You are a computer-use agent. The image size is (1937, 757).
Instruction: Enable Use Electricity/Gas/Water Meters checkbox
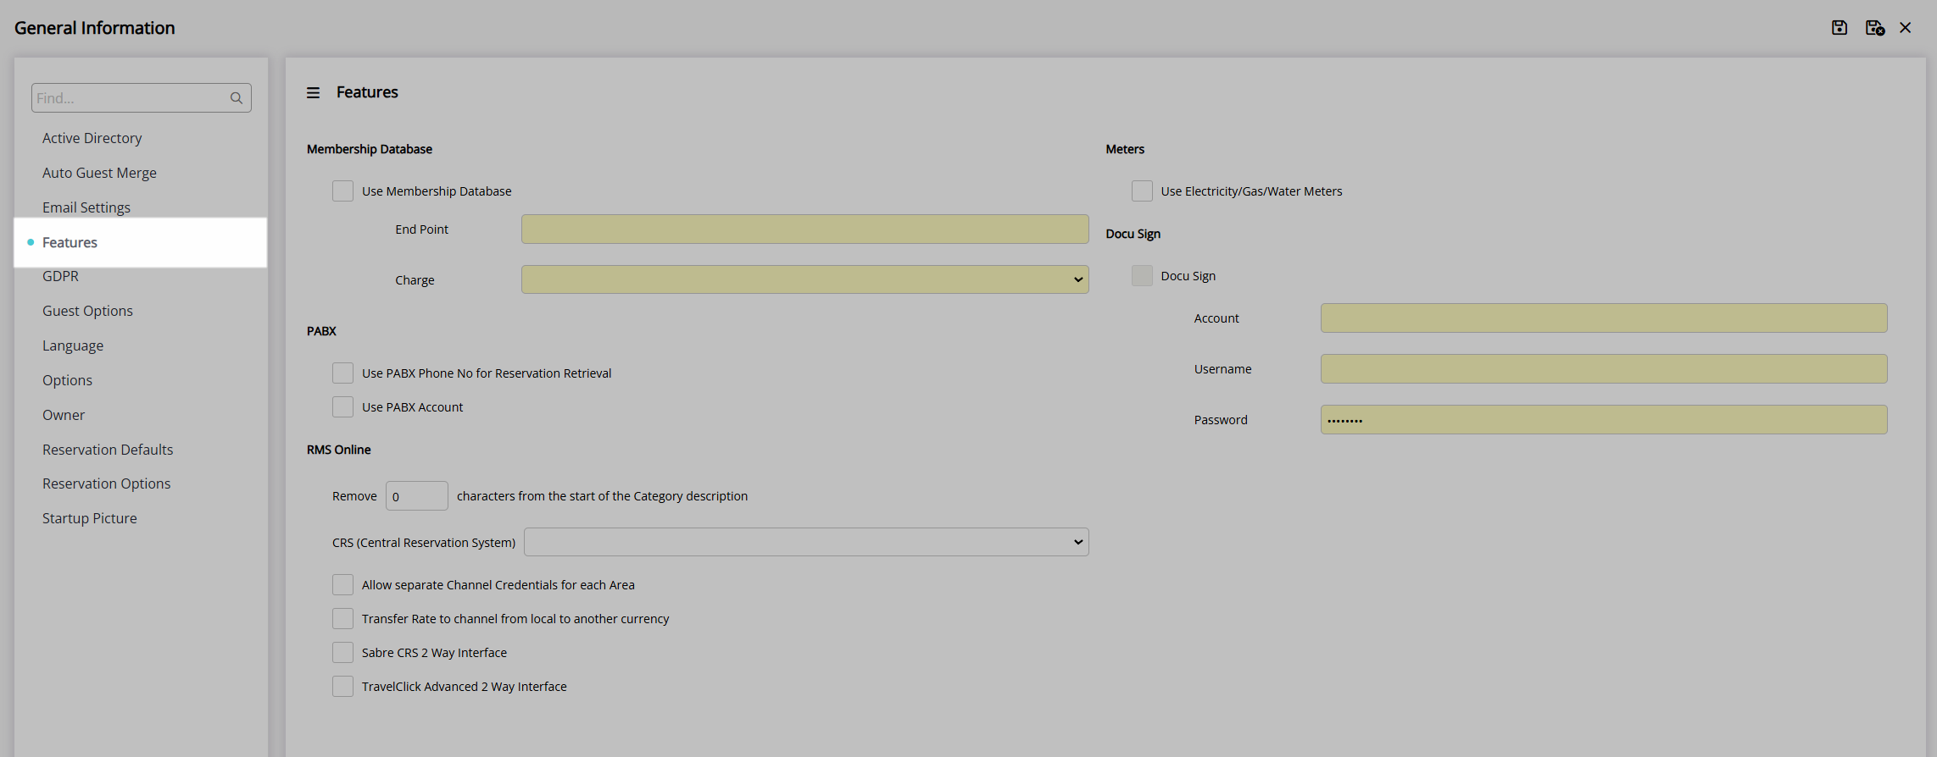coord(1142,191)
